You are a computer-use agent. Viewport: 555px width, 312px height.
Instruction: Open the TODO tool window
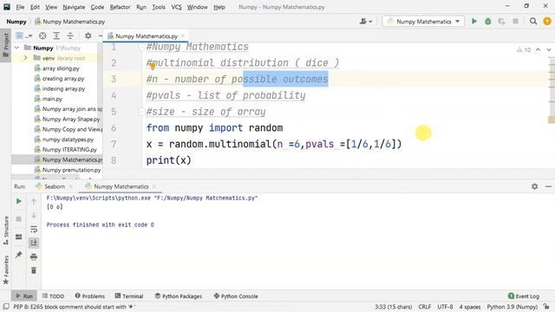pyautogui.click(x=53, y=296)
